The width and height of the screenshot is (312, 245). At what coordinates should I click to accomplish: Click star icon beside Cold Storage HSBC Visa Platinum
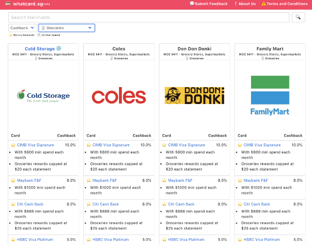(13, 239)
